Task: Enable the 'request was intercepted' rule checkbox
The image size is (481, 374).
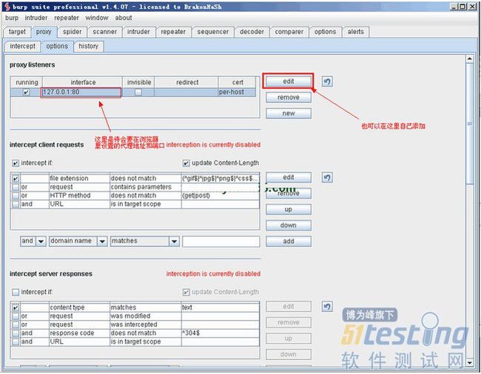Action: pos(16,324)
